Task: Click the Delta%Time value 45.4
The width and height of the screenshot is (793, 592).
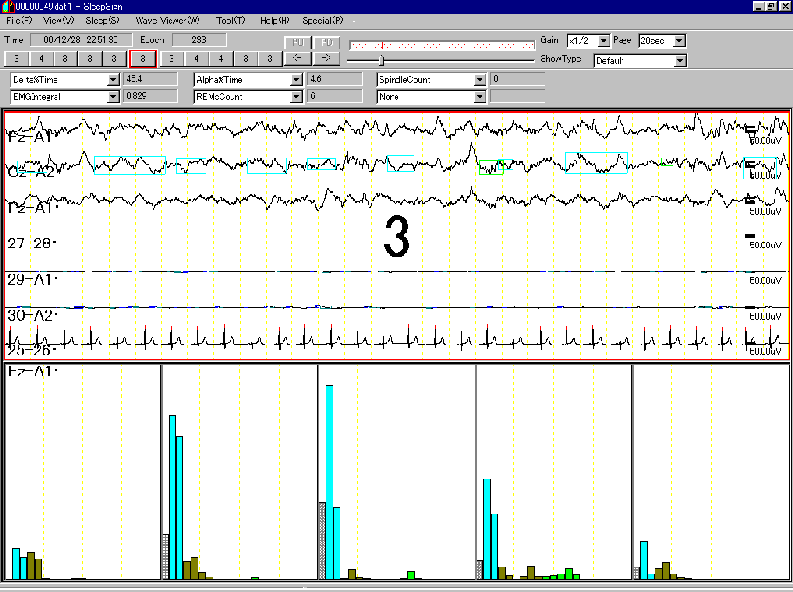Action: tap(151, 79)
